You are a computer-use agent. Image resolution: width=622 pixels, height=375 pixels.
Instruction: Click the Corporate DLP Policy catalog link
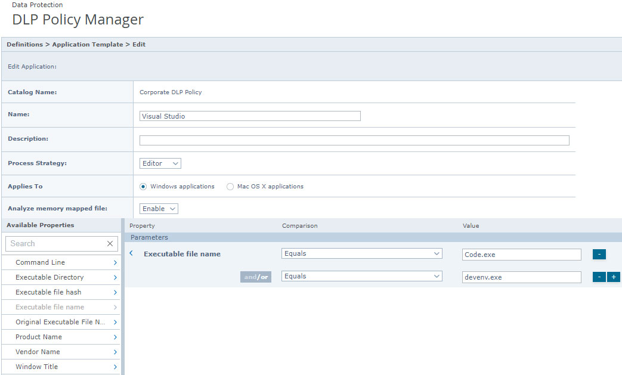point(169,92)
